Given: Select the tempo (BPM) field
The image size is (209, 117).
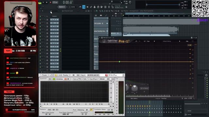Looking at the screenshot, I should (x=55, y=2).
